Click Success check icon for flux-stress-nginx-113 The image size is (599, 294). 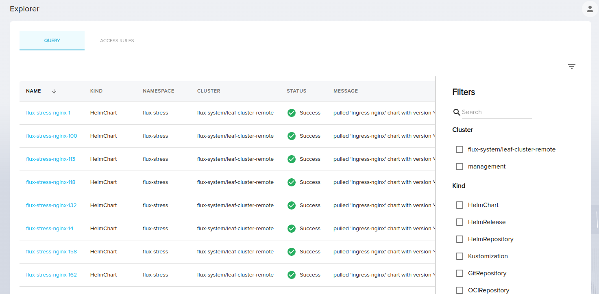coord(292,159)
